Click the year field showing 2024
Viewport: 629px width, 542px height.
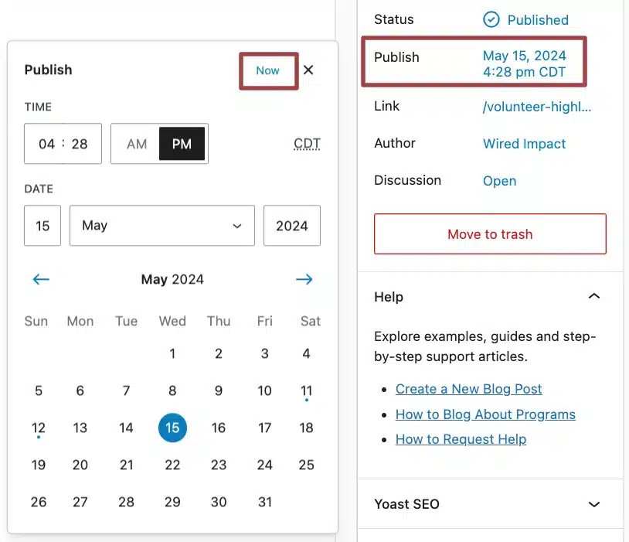(x=291, y=226)
